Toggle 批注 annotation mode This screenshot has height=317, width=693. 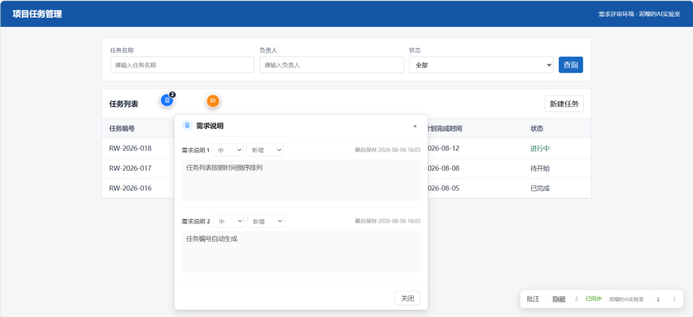pyautogui.click(x=533, y=299)
